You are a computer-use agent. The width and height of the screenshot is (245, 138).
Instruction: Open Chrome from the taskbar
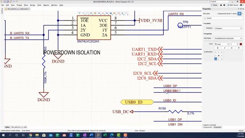click(30, 135)
